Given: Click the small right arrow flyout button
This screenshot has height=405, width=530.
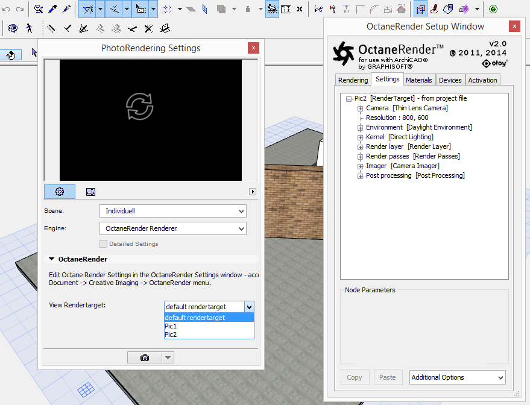Looking at the screenshot, I should click(x=253, y=192).
